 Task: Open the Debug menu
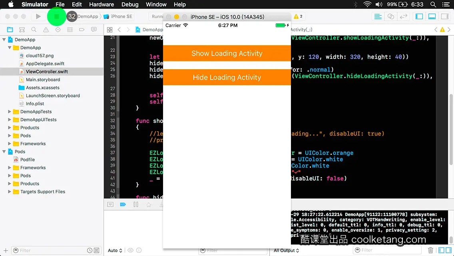pos(130,4)
